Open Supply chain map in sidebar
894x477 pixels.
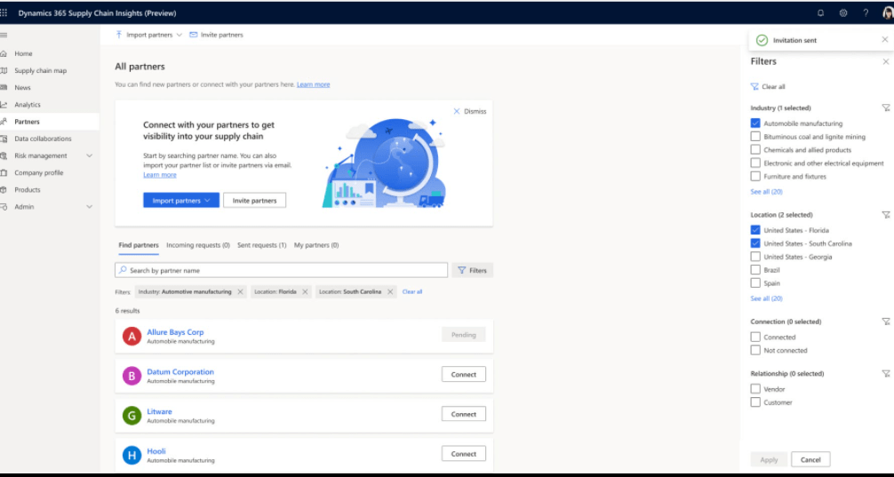click(40, 71)
